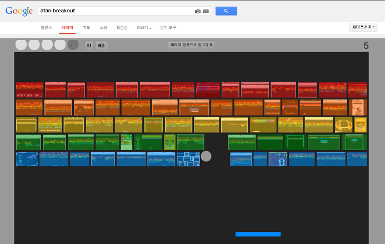Image resolution: width=385 pixels, height=244 pixels.
Task: Go to the Google logo homepage
Action: click(x=19, y=11)
